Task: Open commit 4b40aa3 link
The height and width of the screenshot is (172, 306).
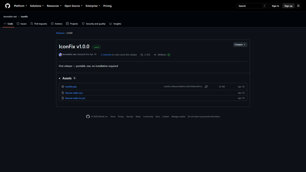Action: [x=162, y=55]
